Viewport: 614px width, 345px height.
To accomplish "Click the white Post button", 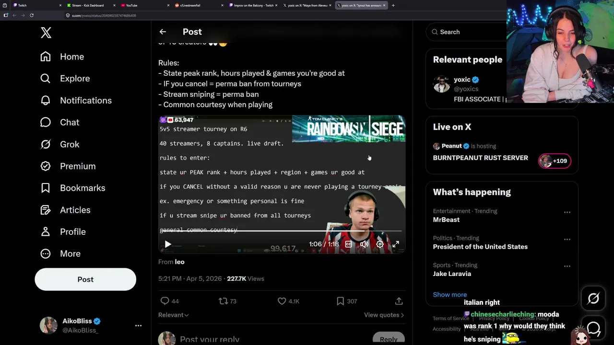I will pos(85,279).
